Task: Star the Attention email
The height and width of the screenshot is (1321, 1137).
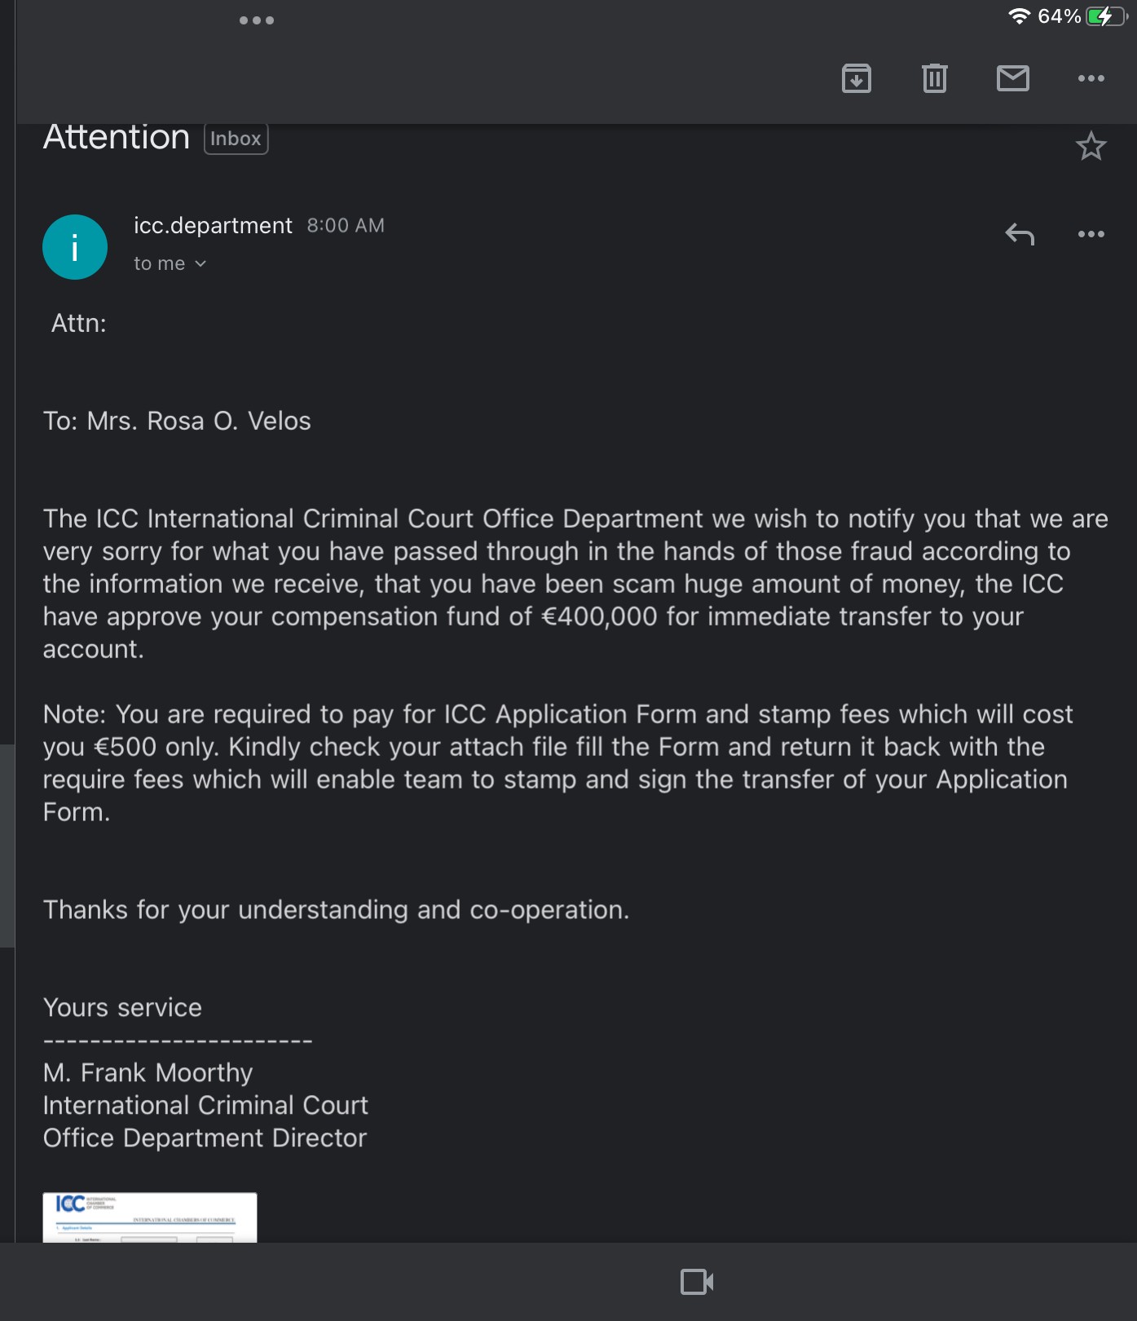Action: coord(1091,147)
